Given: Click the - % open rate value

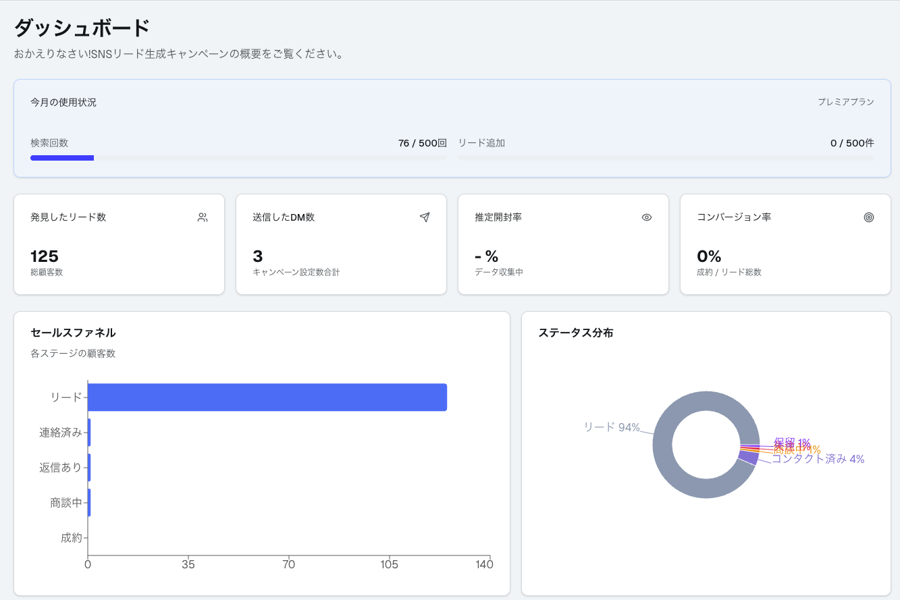Looking at the screenshot, I should 486,256.
